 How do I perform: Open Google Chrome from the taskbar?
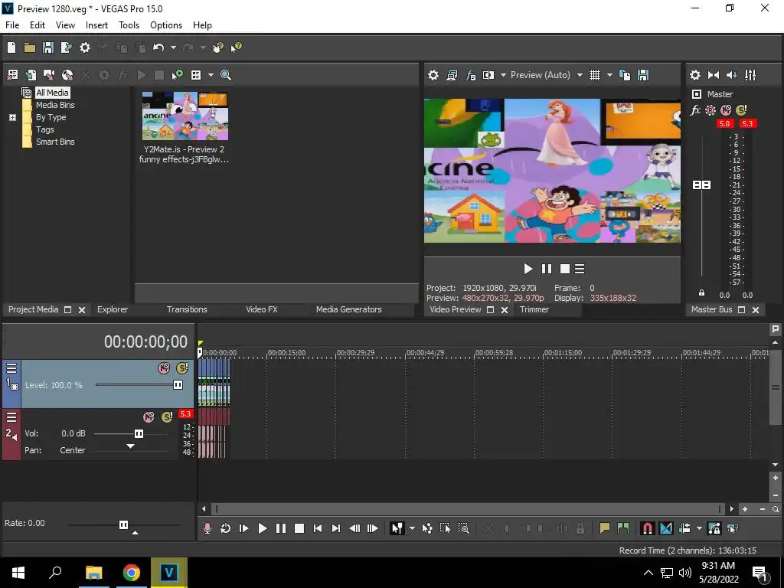pyautogui.click(x=132, y=573)
